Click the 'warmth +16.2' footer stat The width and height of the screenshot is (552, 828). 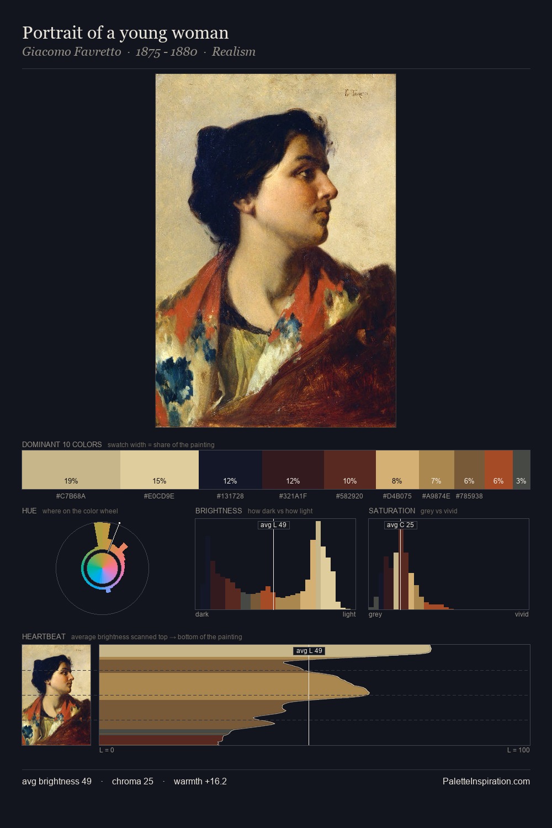pos(200,781)
